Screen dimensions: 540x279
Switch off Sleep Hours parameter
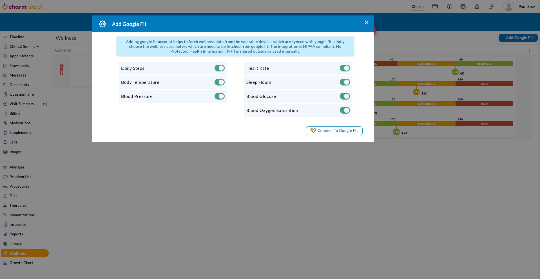click(x=345, y=82)
